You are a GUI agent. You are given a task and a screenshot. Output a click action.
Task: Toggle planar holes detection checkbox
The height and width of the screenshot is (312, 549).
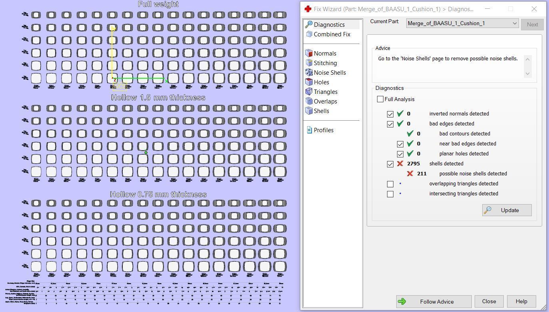coord(400,154)
